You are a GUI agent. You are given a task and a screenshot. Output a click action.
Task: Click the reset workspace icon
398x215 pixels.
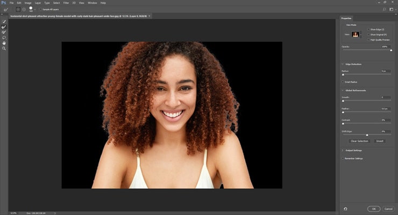coord(345,209)
